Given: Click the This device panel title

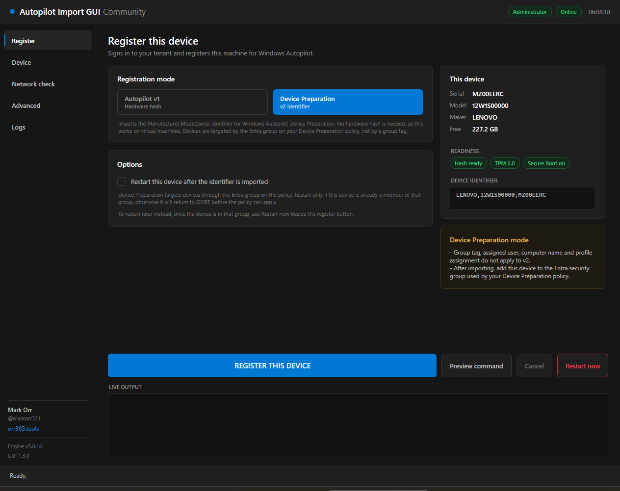Looking at the screenshot, I should click(467, 79).
